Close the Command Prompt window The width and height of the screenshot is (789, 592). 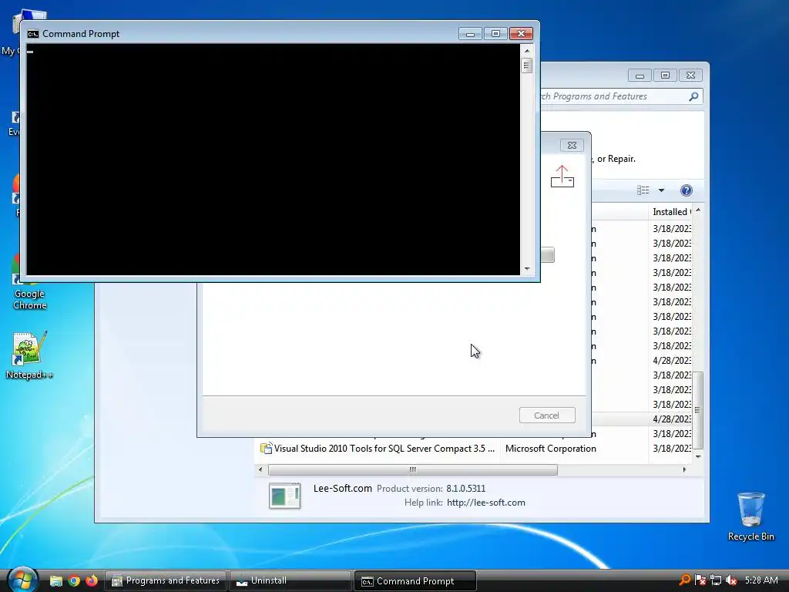pos(521,34)
